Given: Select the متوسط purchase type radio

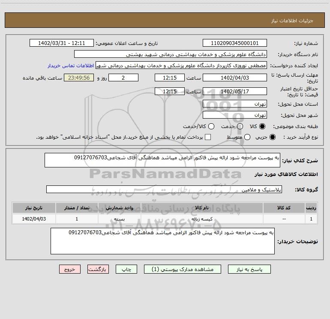Looking at the screenshot, I should coord(247,137).
